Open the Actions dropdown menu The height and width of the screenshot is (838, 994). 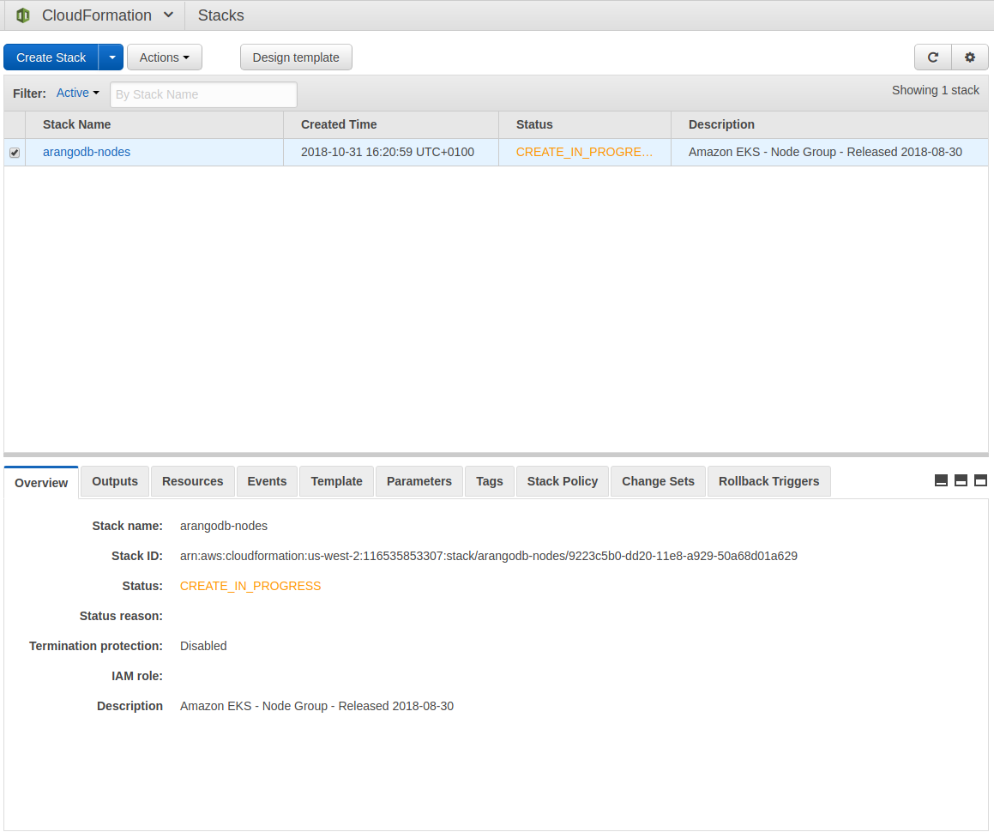click(x=165, y=57)
